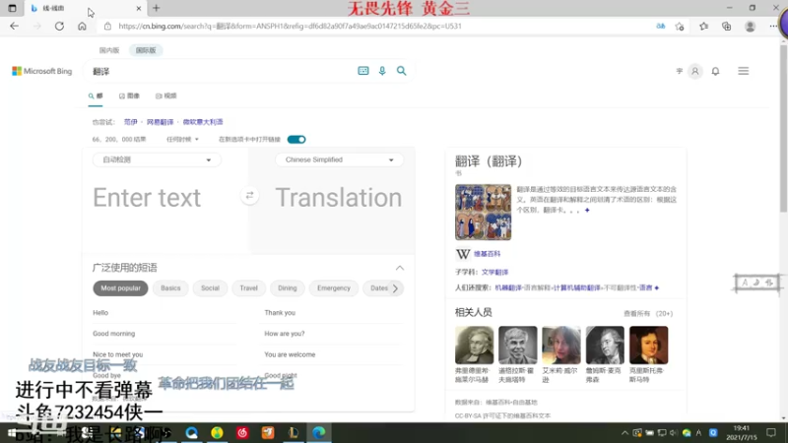Open the browser settings and more menu
This screenshot has height=443, width=788.
pos(773,27)
